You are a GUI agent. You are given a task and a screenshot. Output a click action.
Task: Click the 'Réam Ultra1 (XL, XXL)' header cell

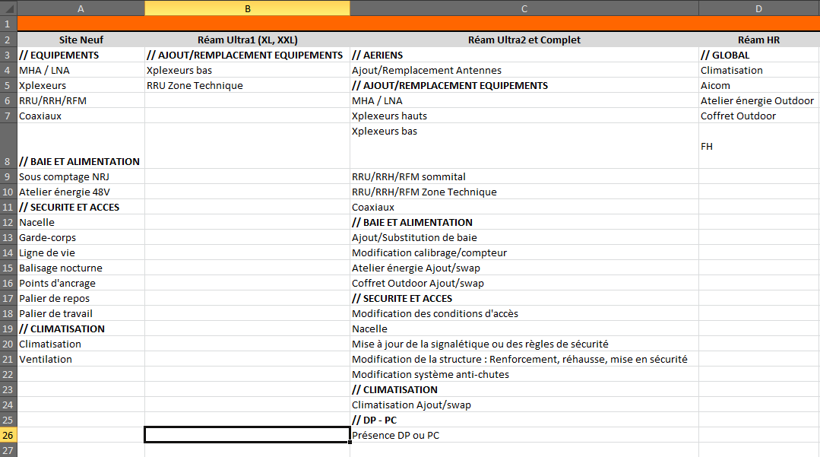[x=246, y=40]
